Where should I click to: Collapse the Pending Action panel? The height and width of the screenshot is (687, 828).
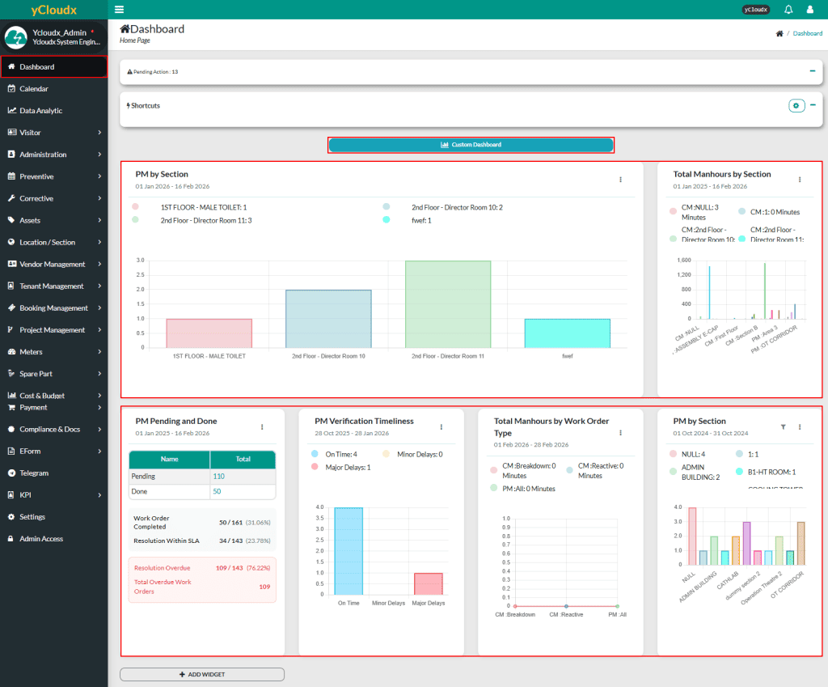tap(813, 71)
